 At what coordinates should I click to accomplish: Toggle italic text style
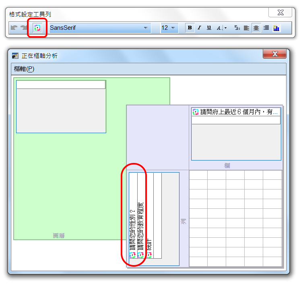pyautogui.click(x=199, y=28)
